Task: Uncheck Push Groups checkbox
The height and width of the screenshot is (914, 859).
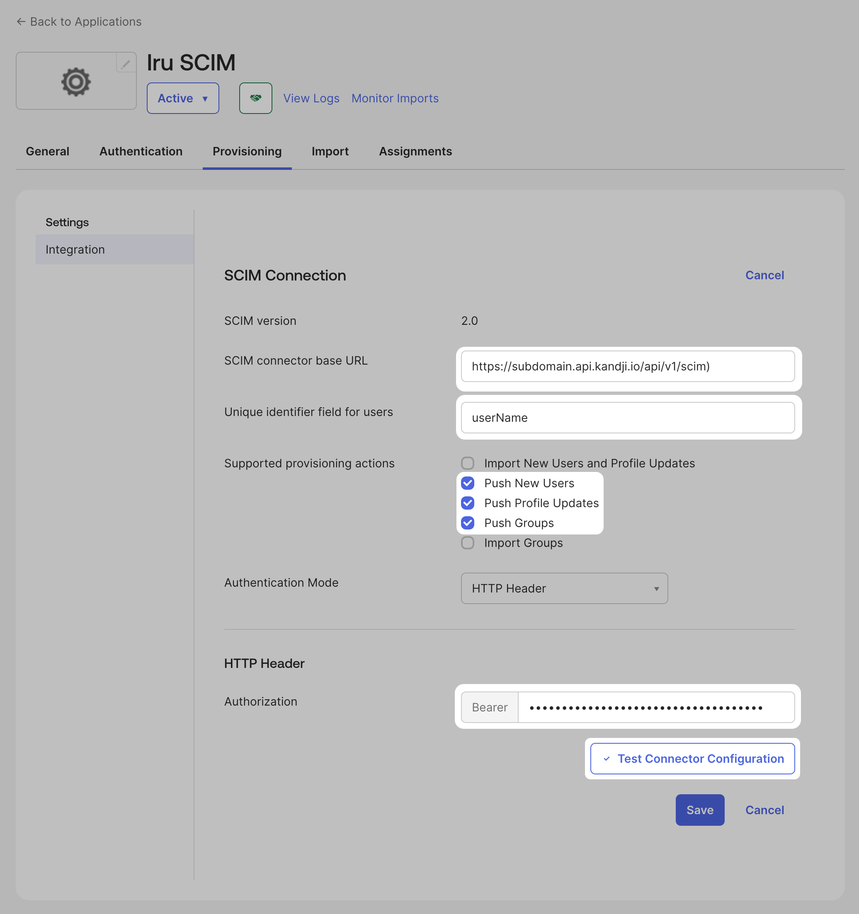Action: [x=468, y=523]
